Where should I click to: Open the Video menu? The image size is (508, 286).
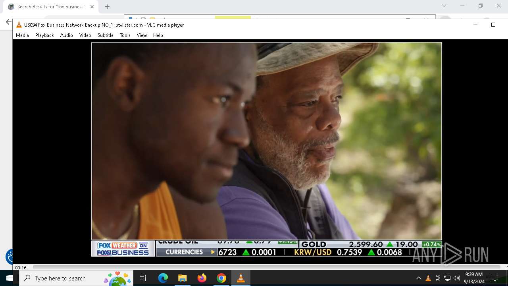85,35
